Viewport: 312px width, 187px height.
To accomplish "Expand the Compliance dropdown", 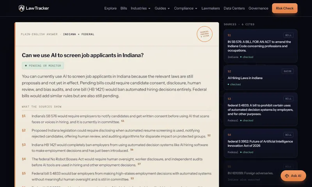I will pos(186,8).
